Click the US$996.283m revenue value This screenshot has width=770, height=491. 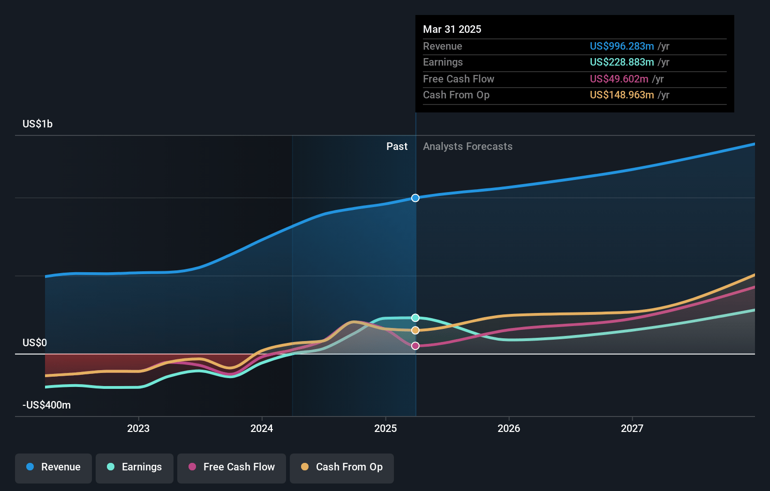coord(622,46)
